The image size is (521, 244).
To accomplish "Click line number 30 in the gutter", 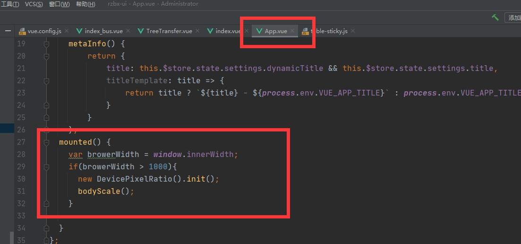I will (x=21, y=179).
